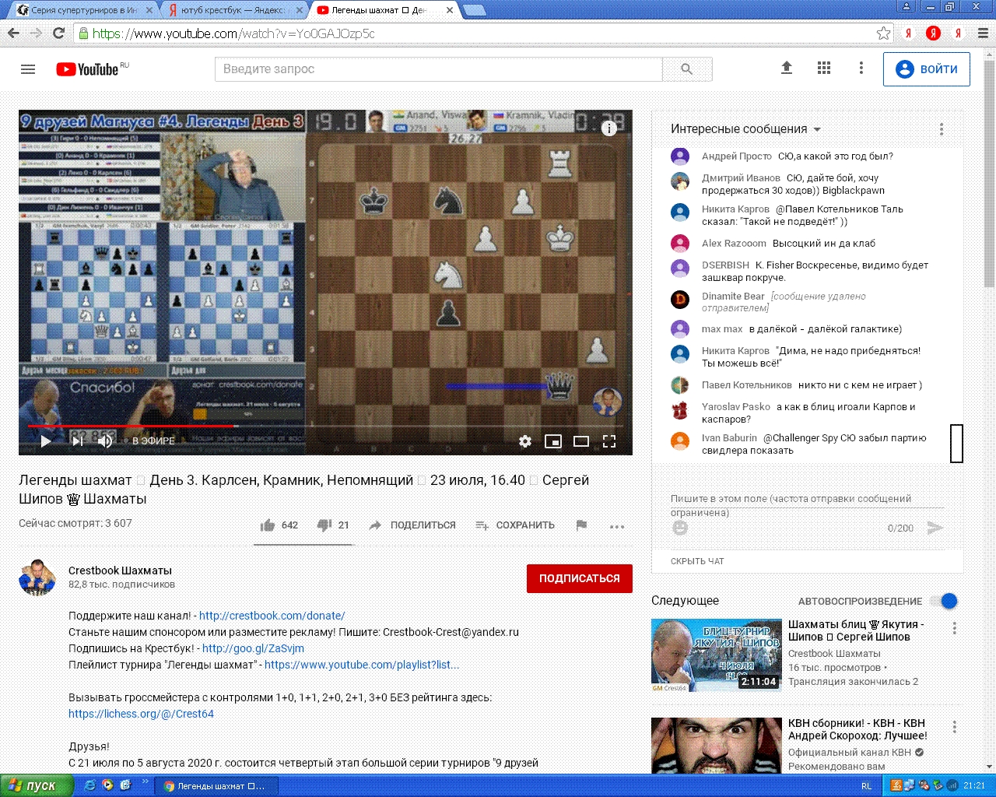Click the RL language indicator in tray
Image resolution: width=996 pixels, height=797 pixels.
coord(866,786)
